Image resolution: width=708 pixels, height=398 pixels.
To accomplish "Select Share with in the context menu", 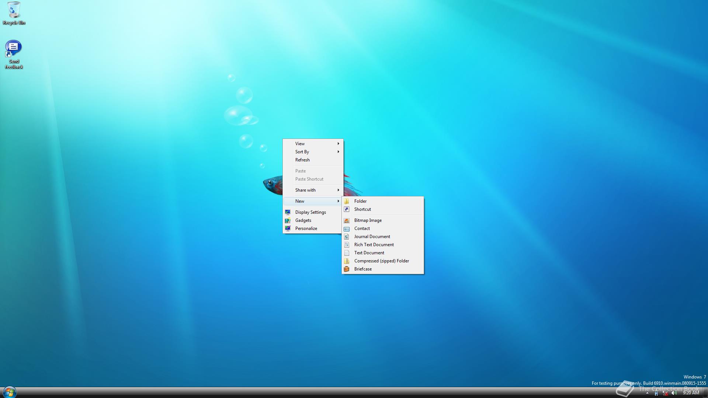I will pyautogui.click(x=313, y=190).
